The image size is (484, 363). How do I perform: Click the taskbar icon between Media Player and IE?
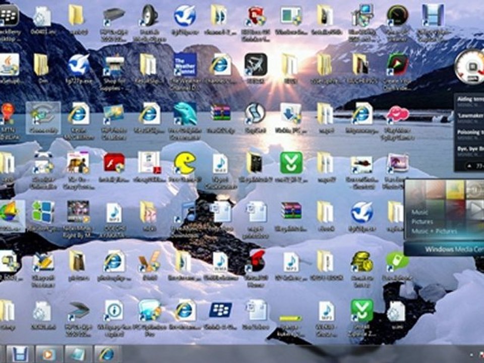tap(77, 354)
